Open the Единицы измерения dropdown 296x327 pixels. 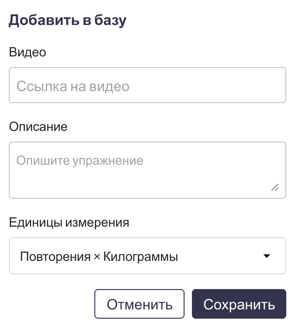click(148, 256)
